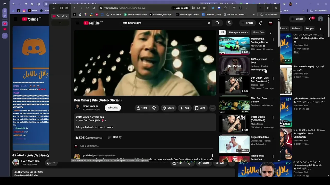
Task: Click the front window address bar URL
Action: [125, 8]
